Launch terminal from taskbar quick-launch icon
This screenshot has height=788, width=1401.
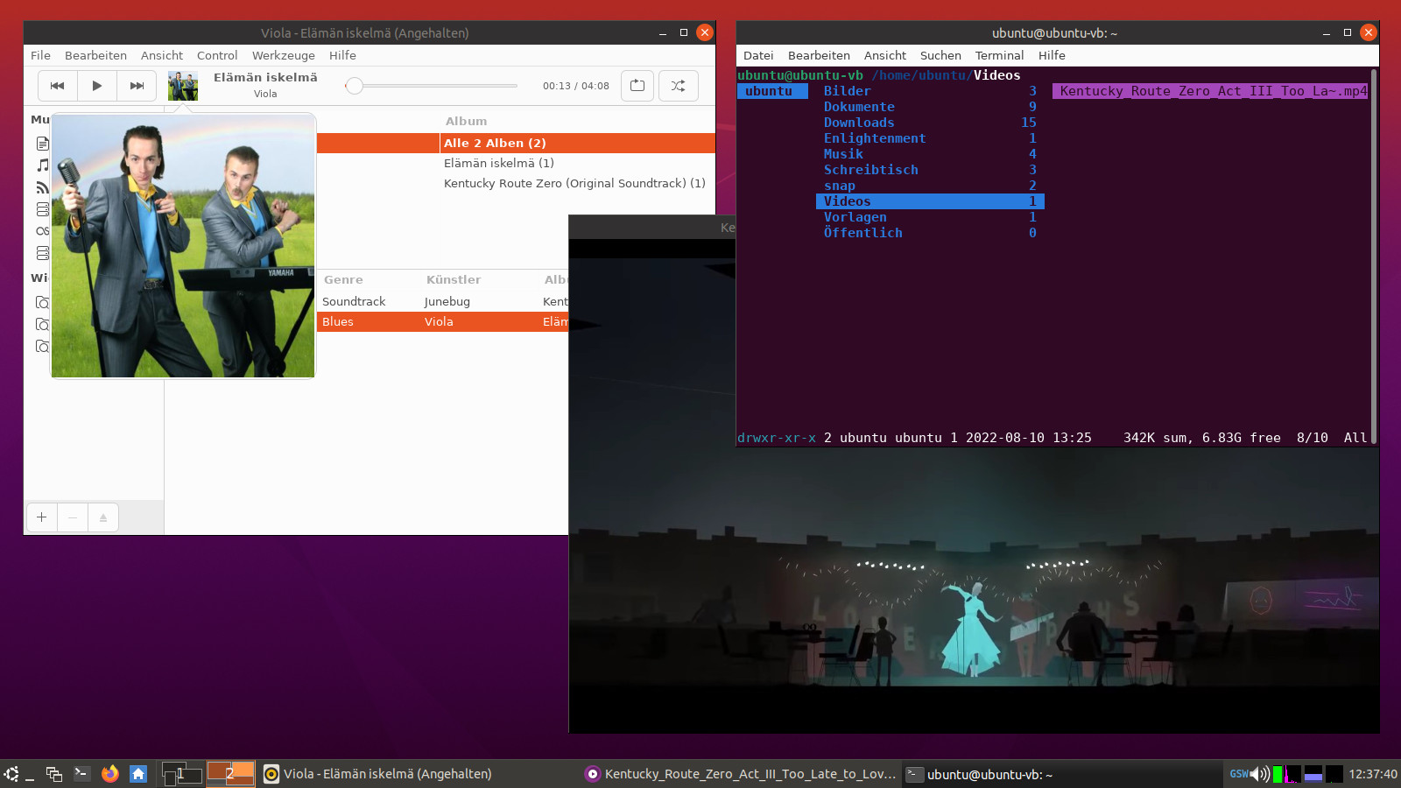pos(81,773)
